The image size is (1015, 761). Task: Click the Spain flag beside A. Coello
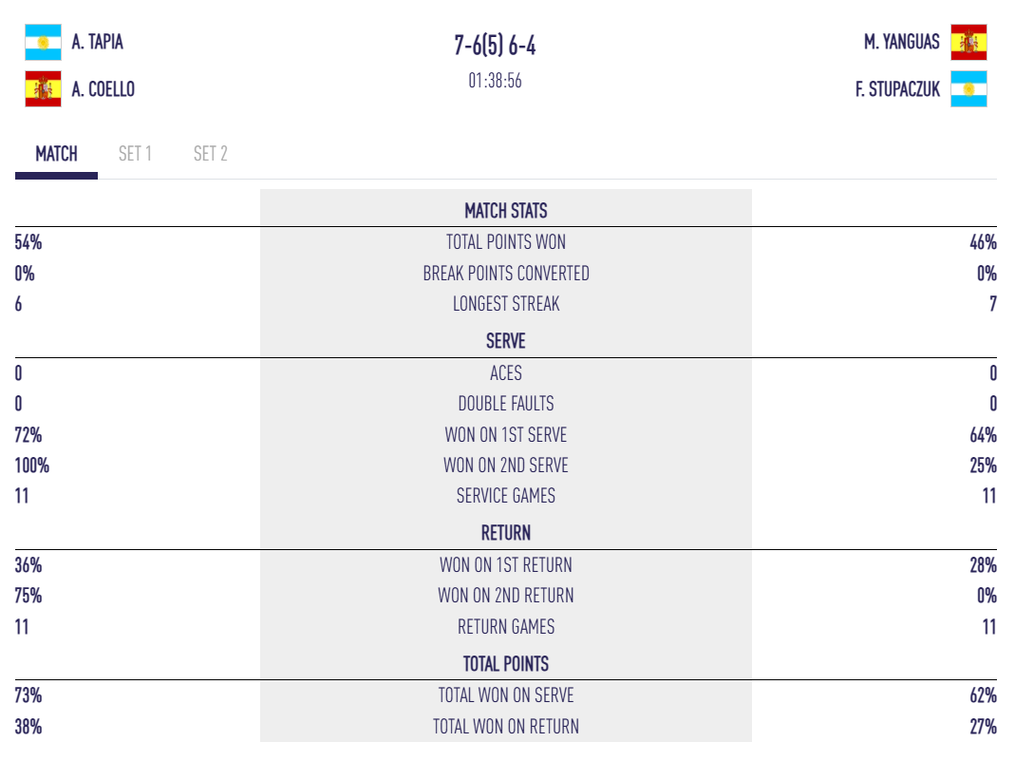43,89
